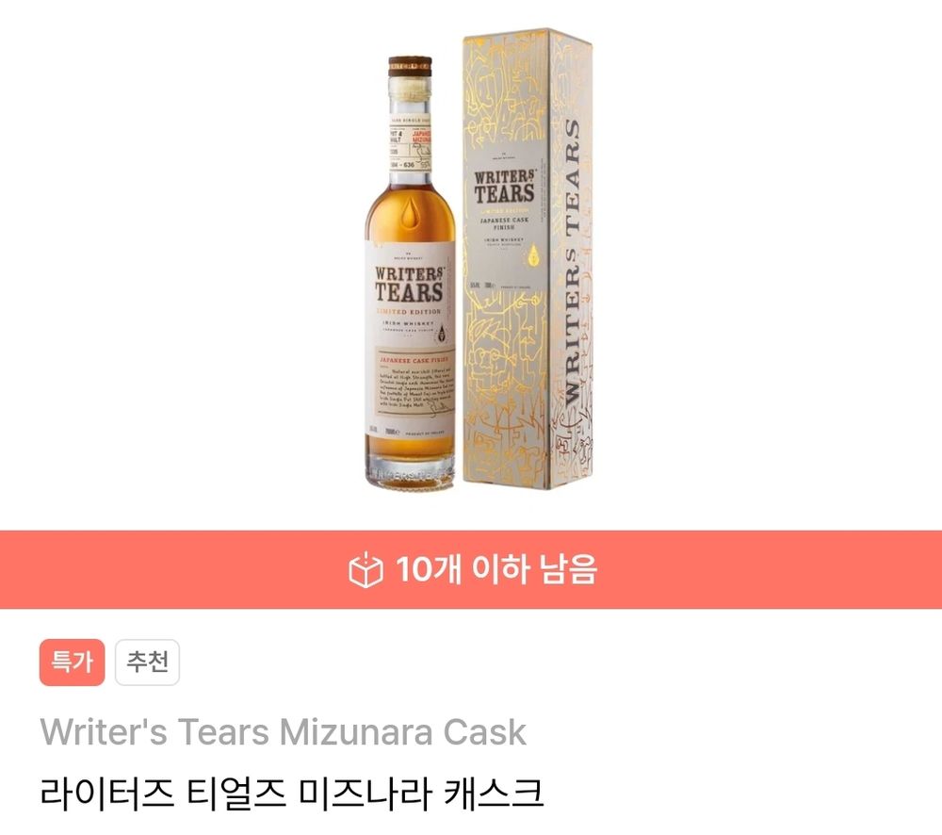942x835 pixels.
Task: Click Korean name 라이터즈 티얼즈 미즈나라 캐스크
Action: (292, 793)
